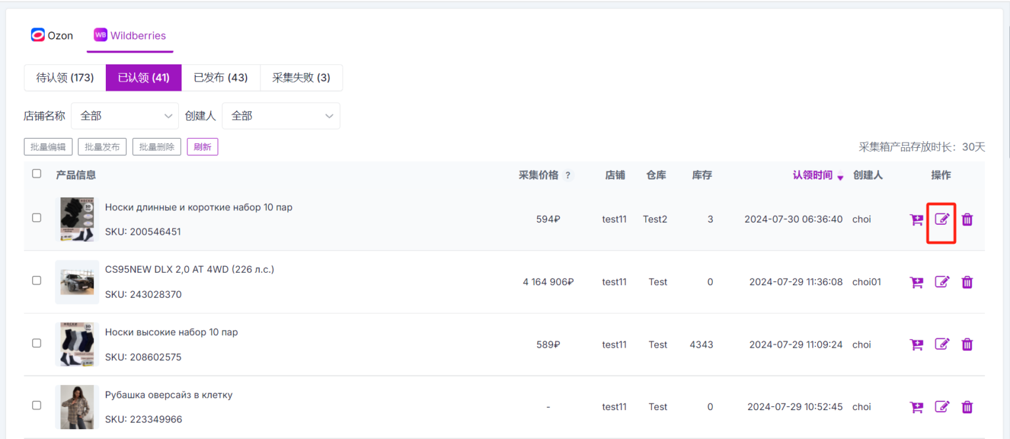This screenshot has height=439, width=1010.
Task: Delete the CS95NEW DLX product row
Action: 967,283
